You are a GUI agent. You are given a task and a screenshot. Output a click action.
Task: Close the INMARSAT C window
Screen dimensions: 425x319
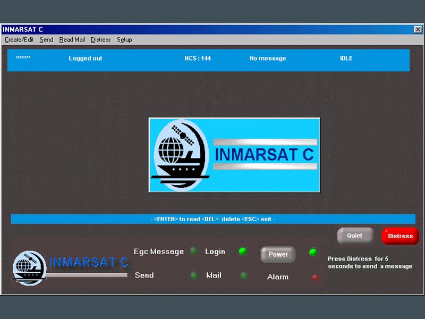418,29
